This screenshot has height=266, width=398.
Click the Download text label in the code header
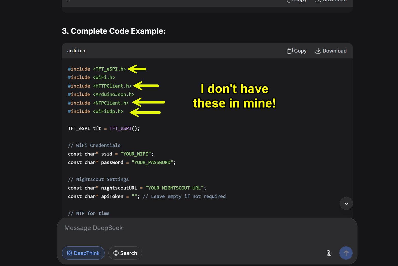coord(334,51)
